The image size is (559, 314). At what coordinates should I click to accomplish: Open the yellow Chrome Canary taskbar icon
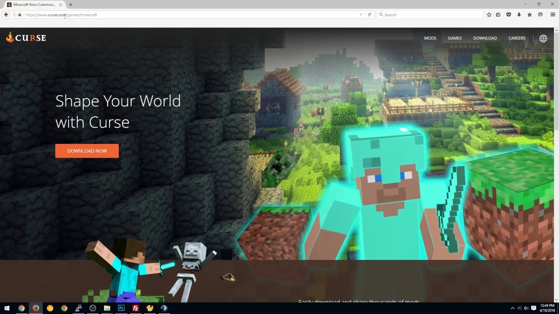coord(50,308)
